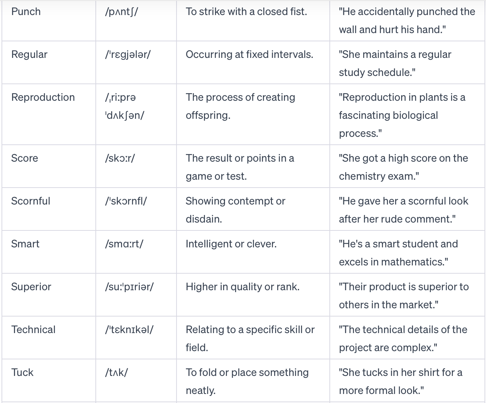This screenshot has width=486, height=403.
Task: Click the word "Score" in the table
Action: pyautogui.click(x=24, y=158)
